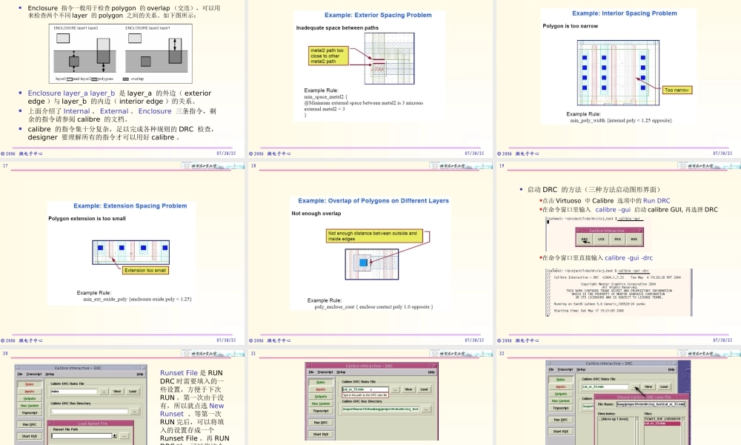The height and width of the screenshot is (445, 741).
Task: Click the yellow 'metal2 path too close' callout
Action: point(328,56)
